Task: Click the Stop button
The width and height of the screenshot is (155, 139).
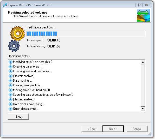Action: 18,117
